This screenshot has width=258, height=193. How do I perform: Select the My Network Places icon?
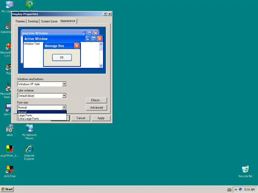(29, 128)
